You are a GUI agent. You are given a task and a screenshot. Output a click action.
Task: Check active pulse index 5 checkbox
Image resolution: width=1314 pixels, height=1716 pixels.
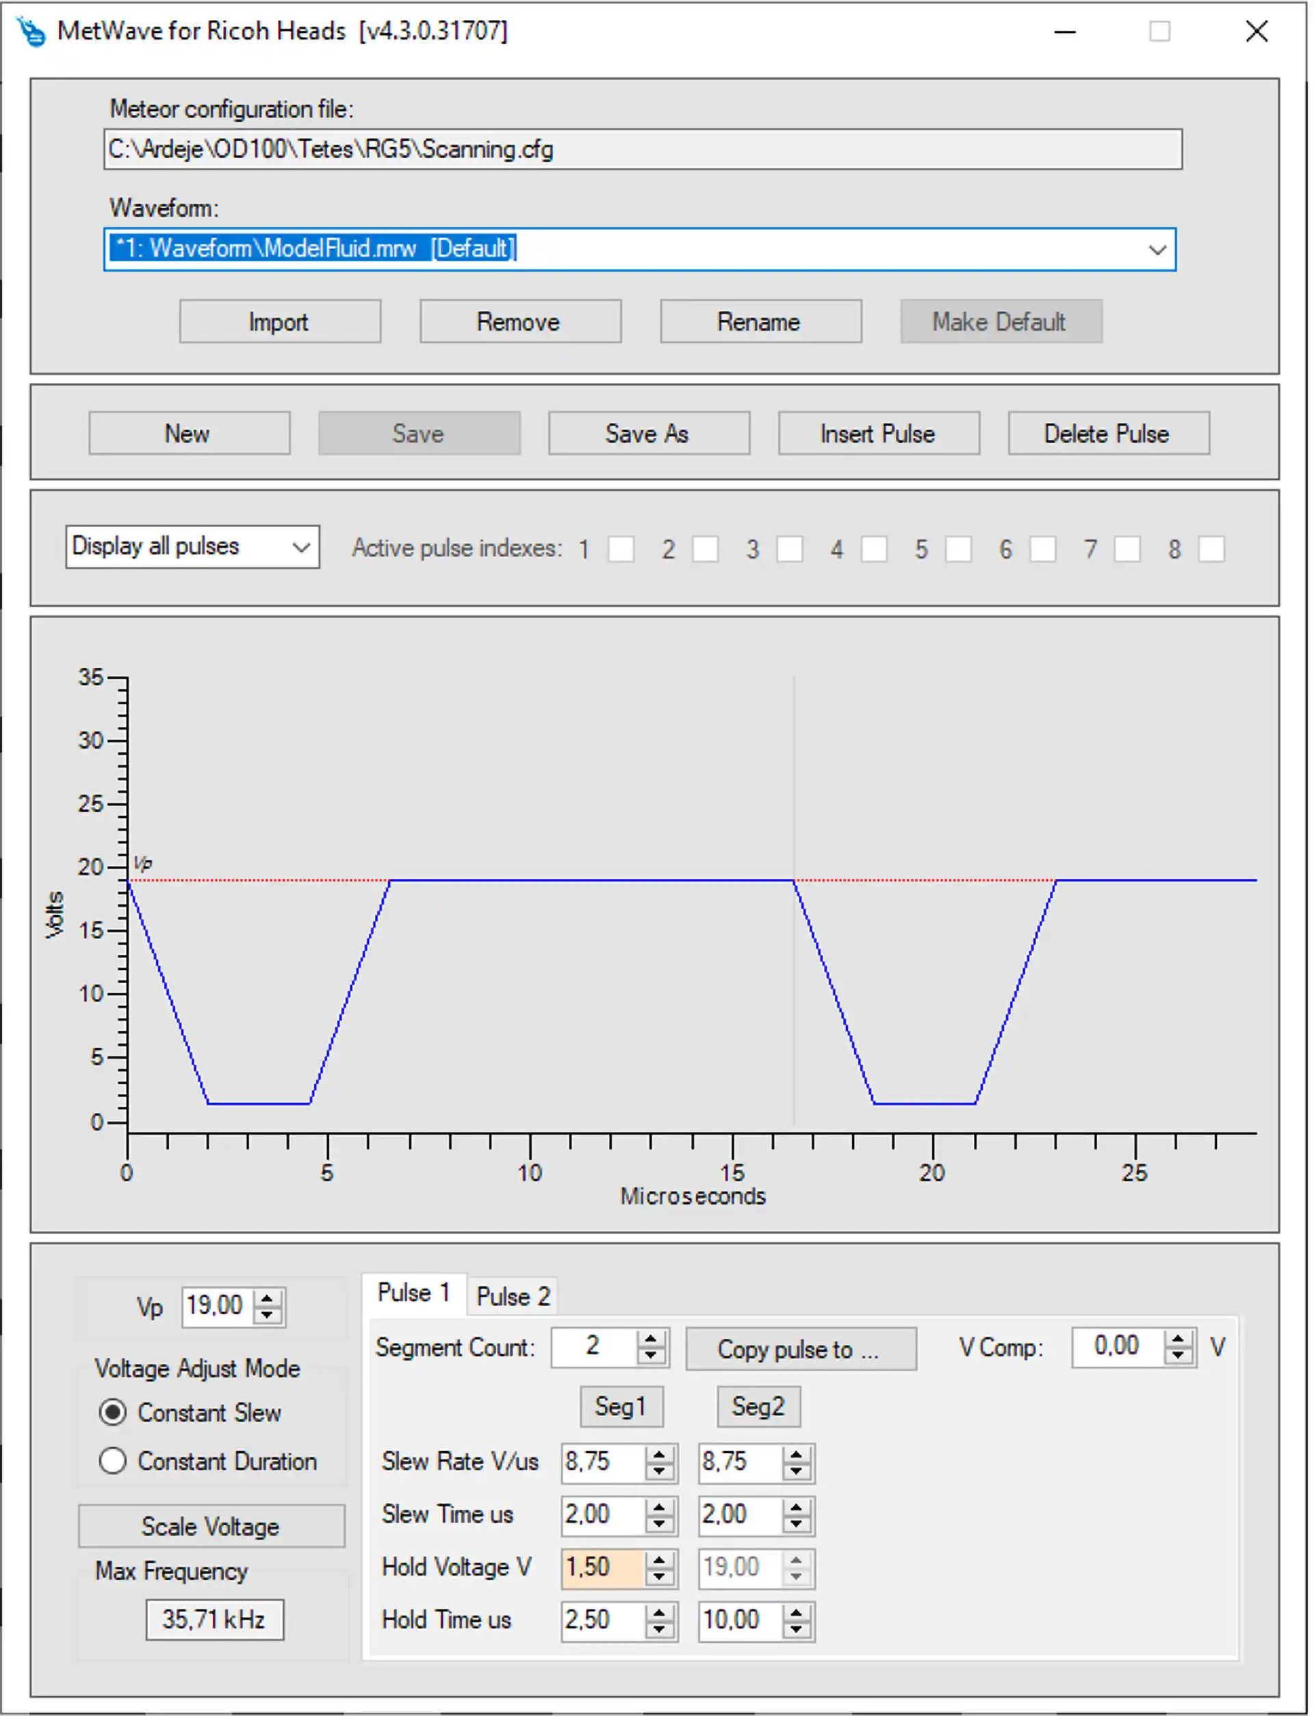point(958,549)
